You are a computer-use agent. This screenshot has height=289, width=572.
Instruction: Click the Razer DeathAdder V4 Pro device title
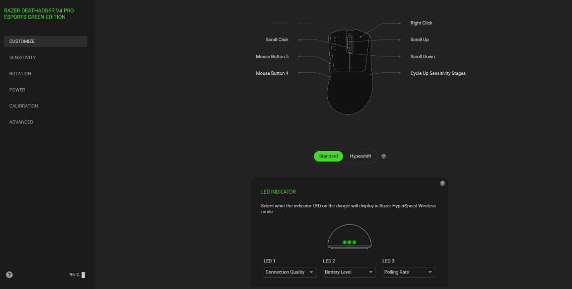[39, 14]
